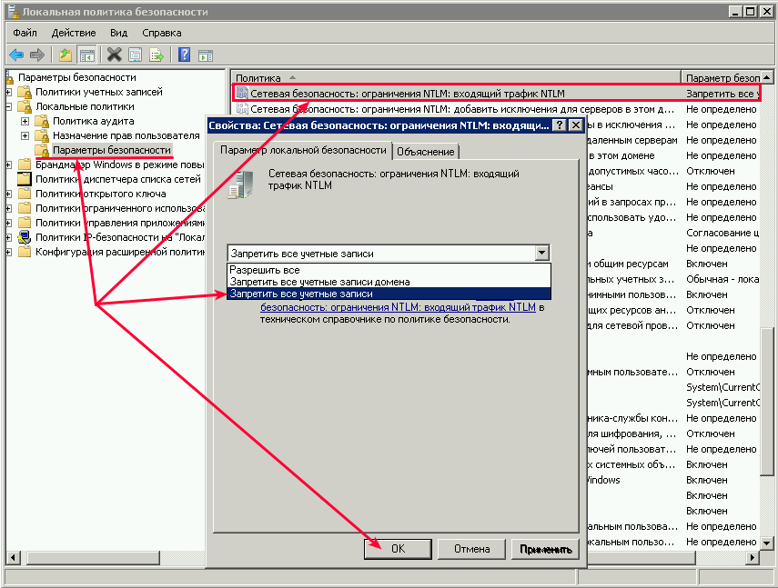Viewport: 778px width, 588px height.
Task: Click the blue Help toolbar icon
Action: (184, 55)
